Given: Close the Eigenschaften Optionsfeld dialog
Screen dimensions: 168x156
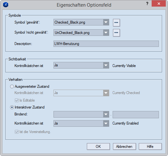Looking at the screenshot, I should point(159,4).
